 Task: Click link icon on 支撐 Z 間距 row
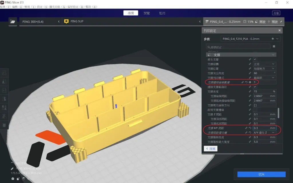point(250,114)
